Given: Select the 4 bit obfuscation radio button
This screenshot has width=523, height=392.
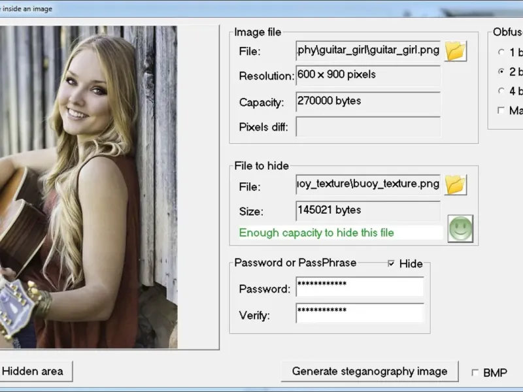Looking at the screenshot, I should click(x=501, y=91).
